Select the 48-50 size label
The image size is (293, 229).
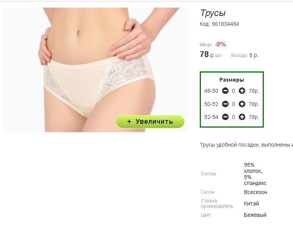pos(211,91)
